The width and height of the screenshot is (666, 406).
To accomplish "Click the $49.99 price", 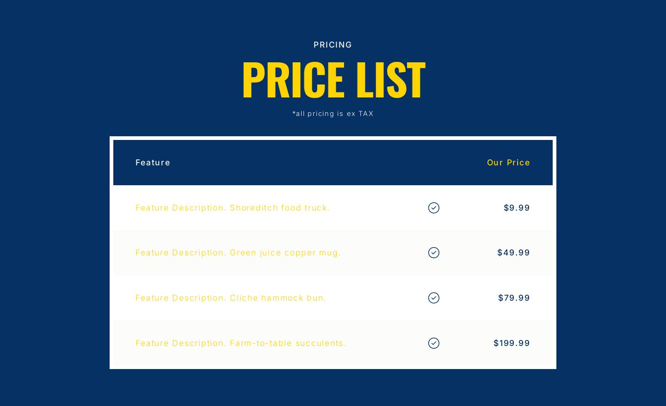I will pos(513,253).
